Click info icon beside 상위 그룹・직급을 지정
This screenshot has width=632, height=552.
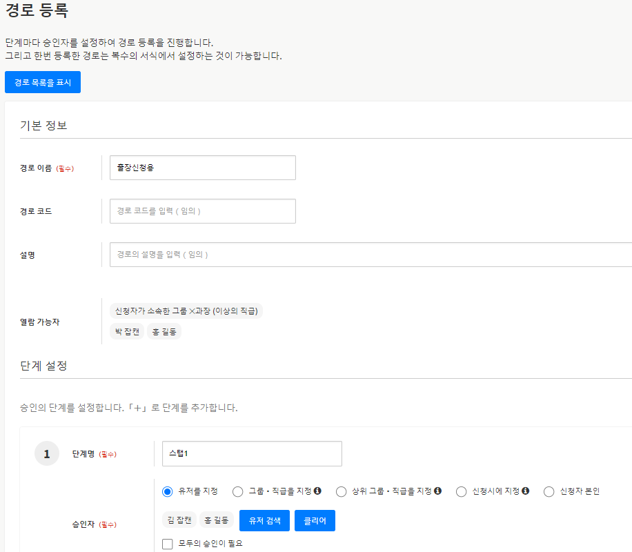click(437, 491)
